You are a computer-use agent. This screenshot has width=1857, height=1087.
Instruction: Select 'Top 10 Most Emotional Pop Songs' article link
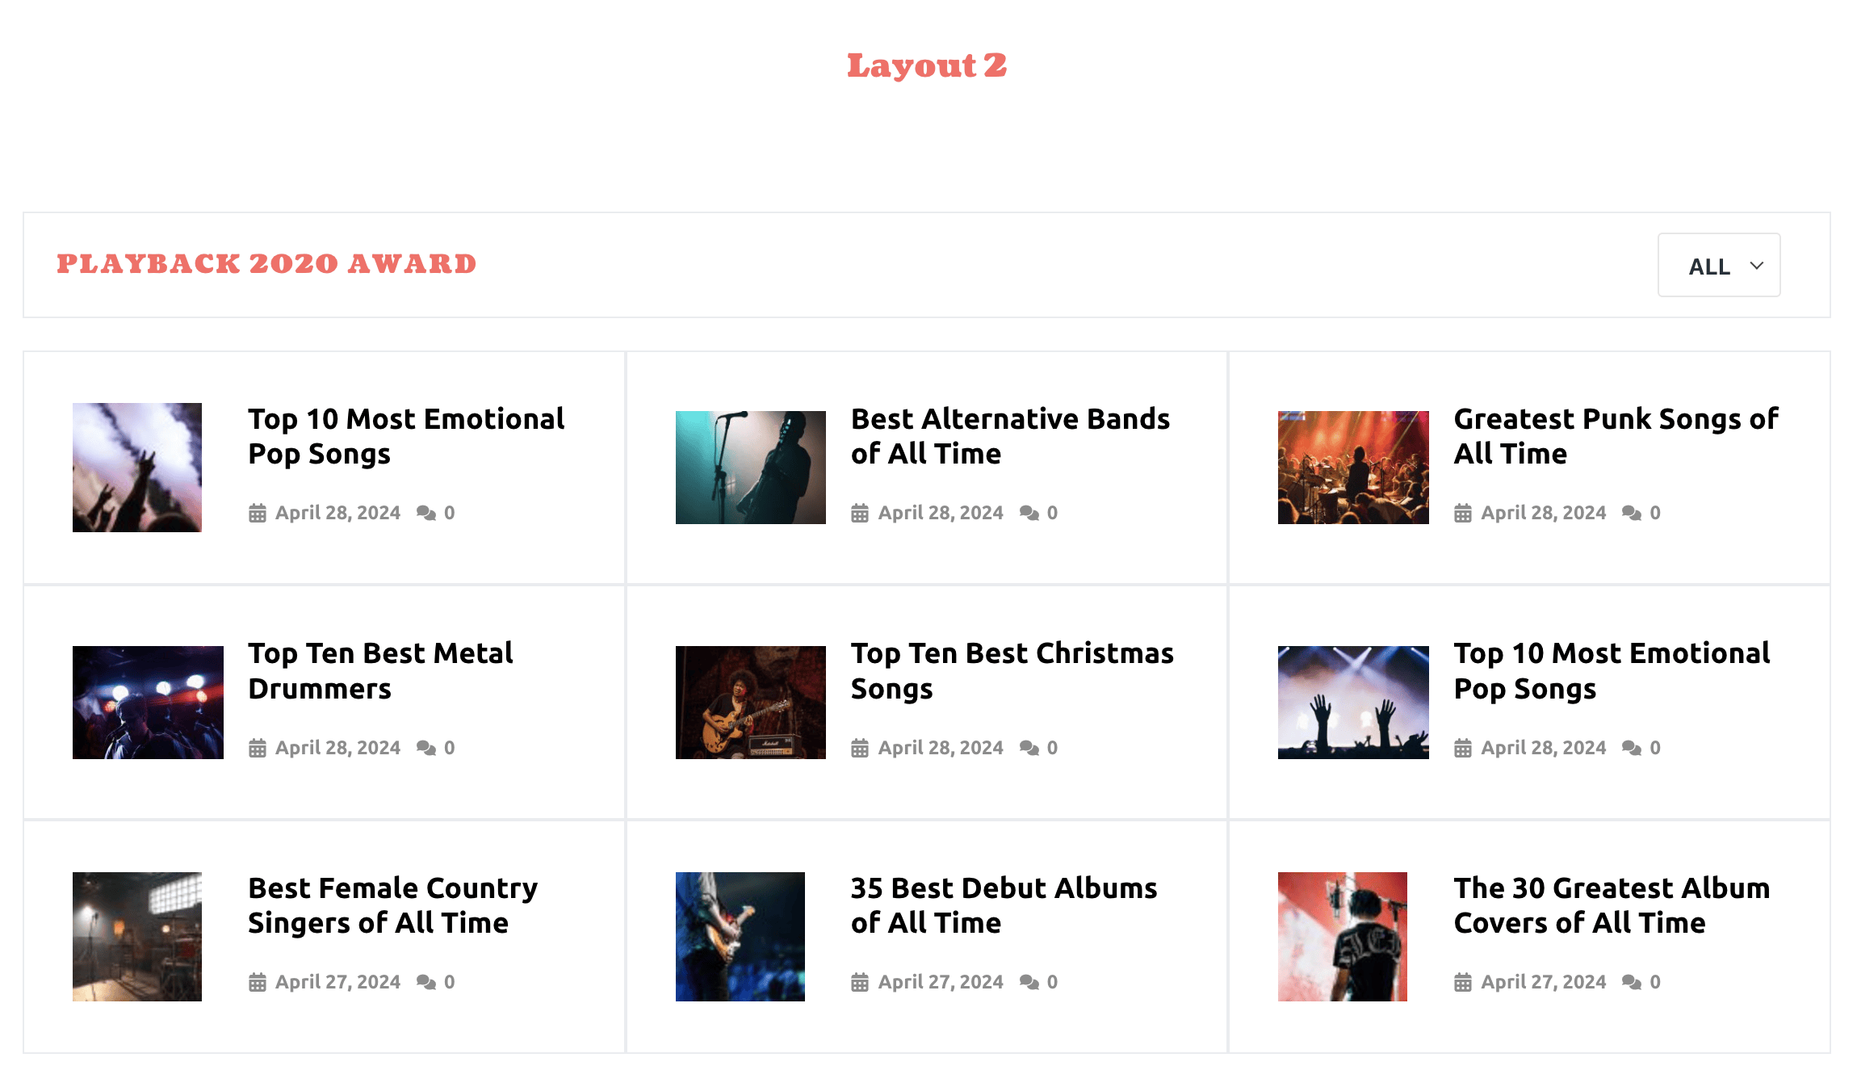[406, 434]
